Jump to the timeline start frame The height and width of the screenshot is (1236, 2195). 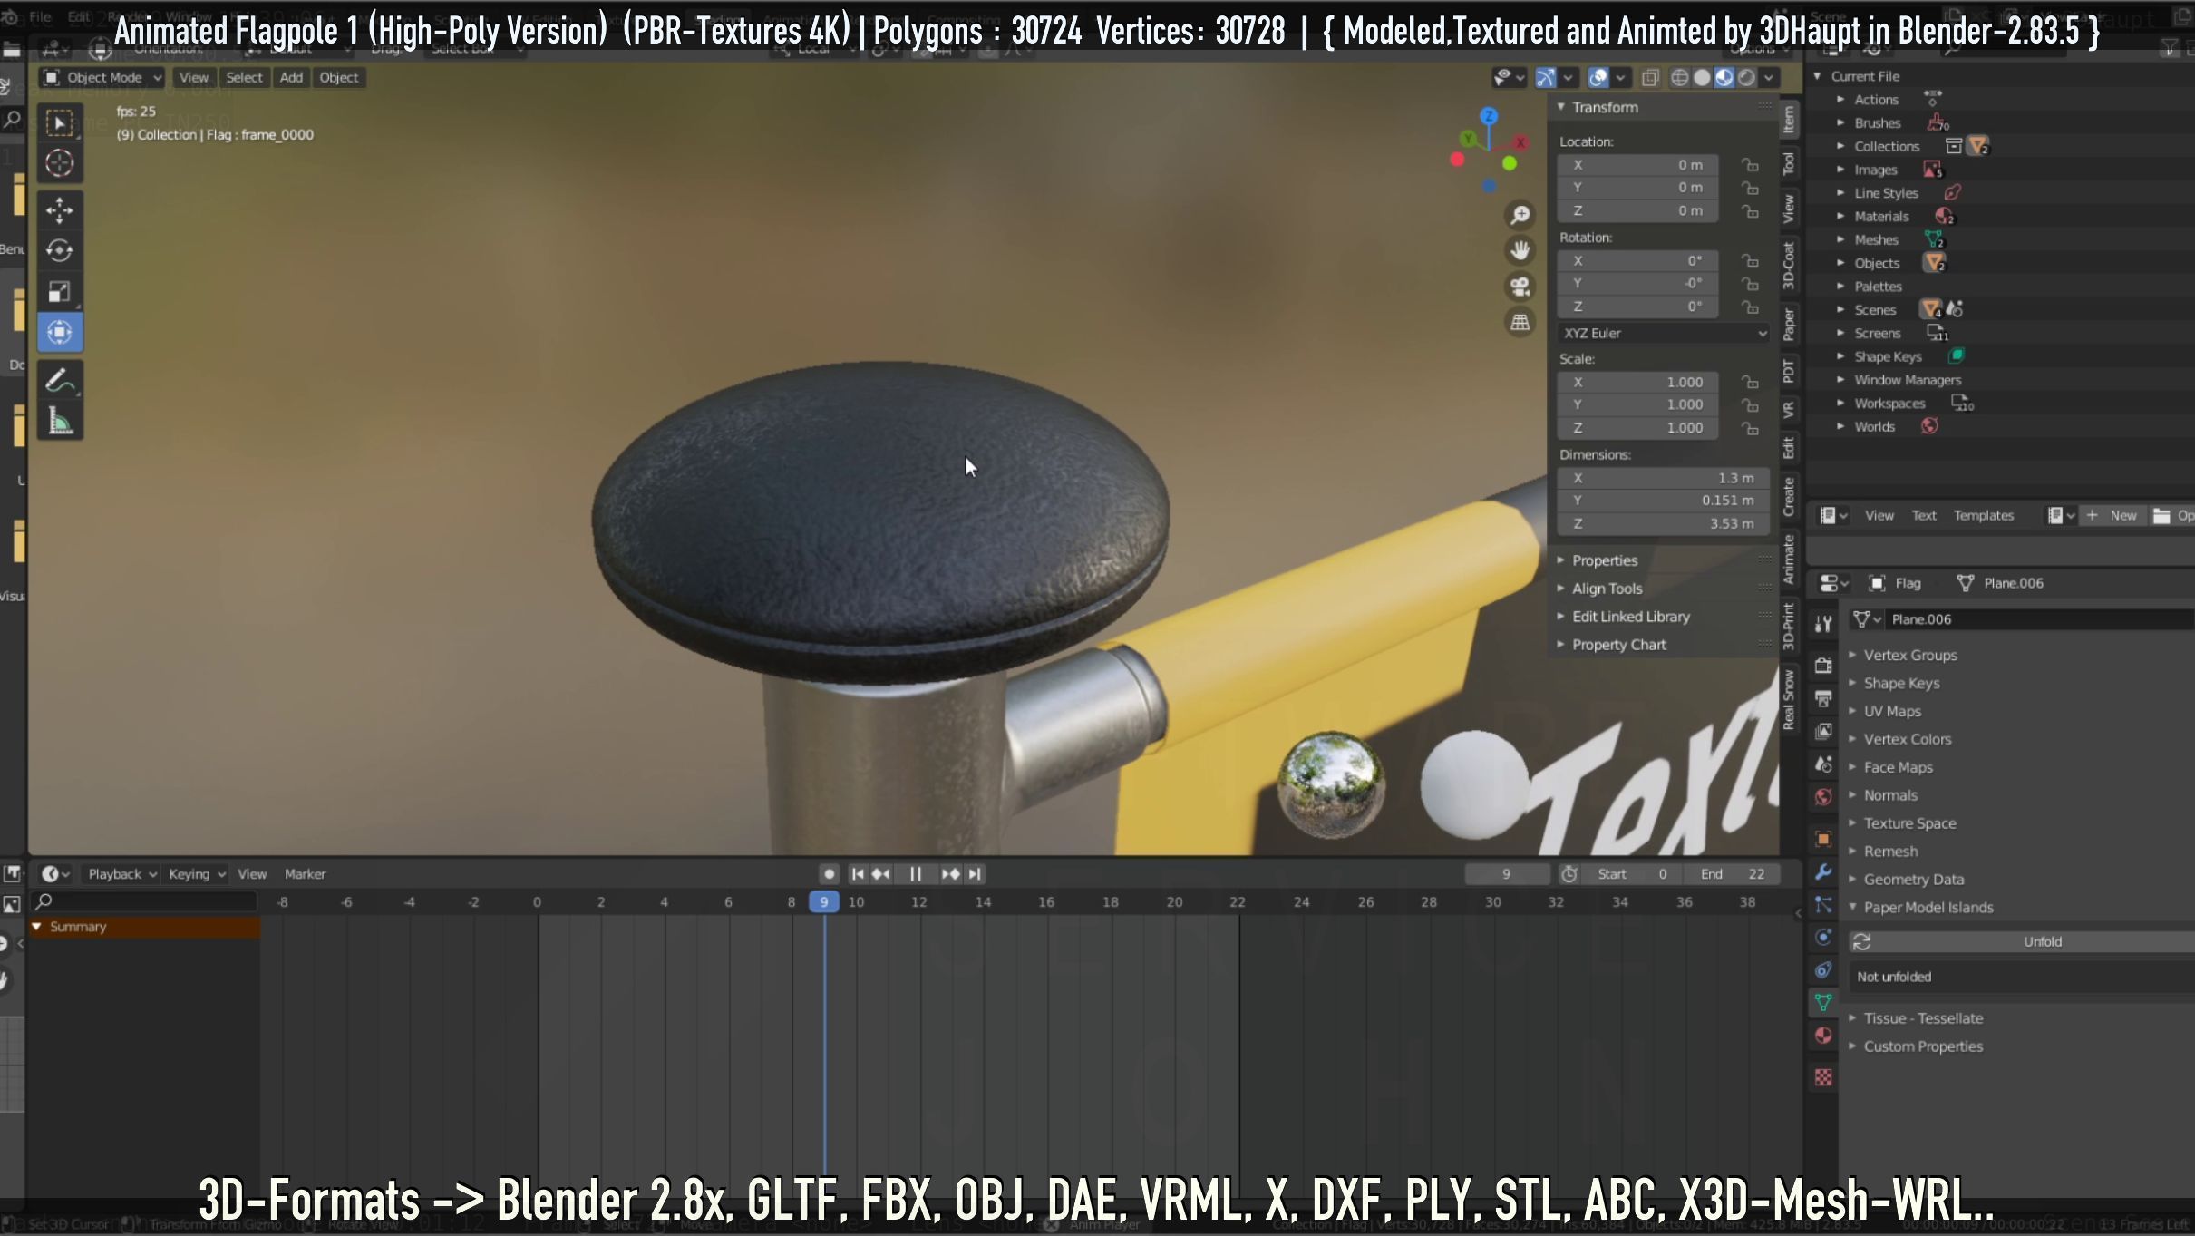[x=858, y=874]
